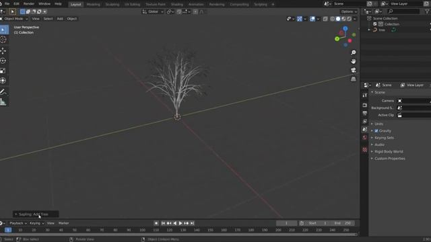Toggle viewport gizmo display button
431x242 pixels.
pyautogui.click(x=300, y=19)
